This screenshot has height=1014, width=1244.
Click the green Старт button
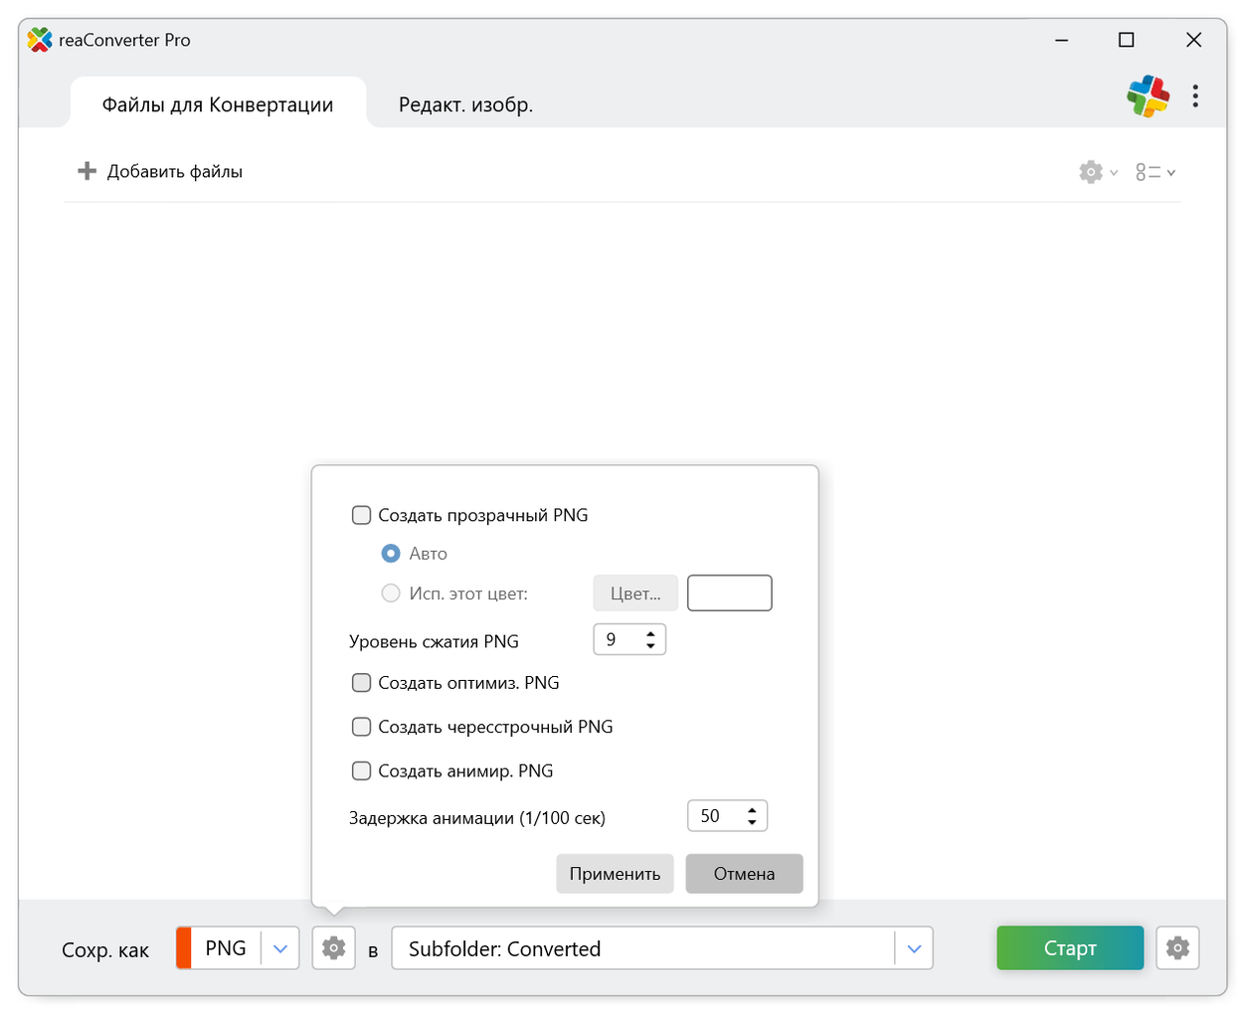click(x=1070, y=948)
